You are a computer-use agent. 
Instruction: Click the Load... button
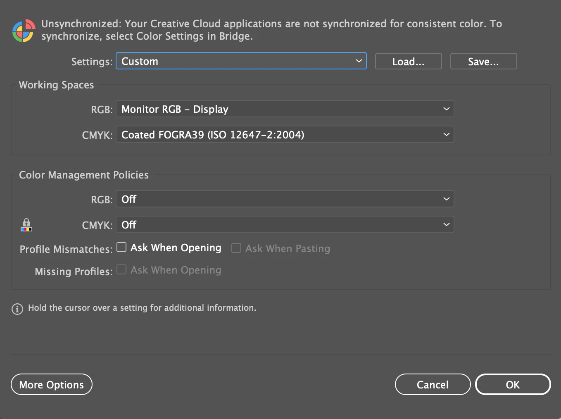point(409,61)
